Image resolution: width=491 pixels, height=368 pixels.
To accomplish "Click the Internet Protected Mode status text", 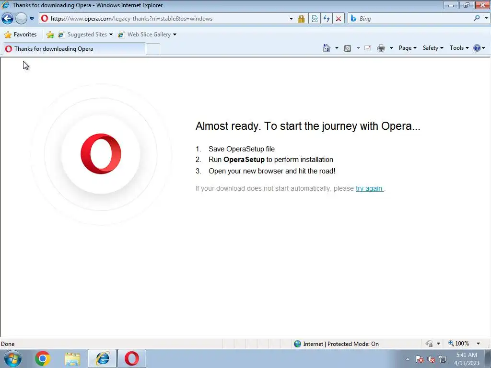I will click(341, 344).
